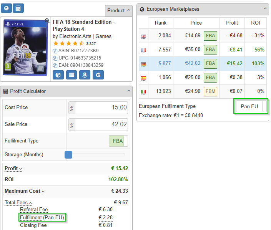Click the Product tab label
Viewport: 271px width, 230px height.
click(x=116, y=10)
